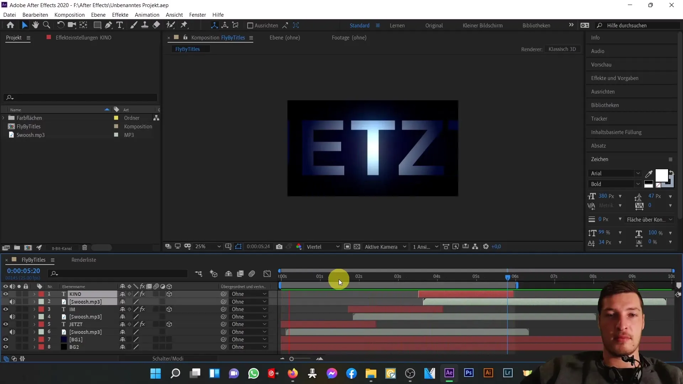Select the Selection (arrow) tool
Viewport: 683px width, 384px height.
click(x=25, y=25)
